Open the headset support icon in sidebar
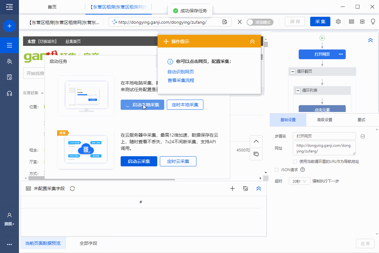The width and height of the screenshot is (379, 253). (9, 93)
